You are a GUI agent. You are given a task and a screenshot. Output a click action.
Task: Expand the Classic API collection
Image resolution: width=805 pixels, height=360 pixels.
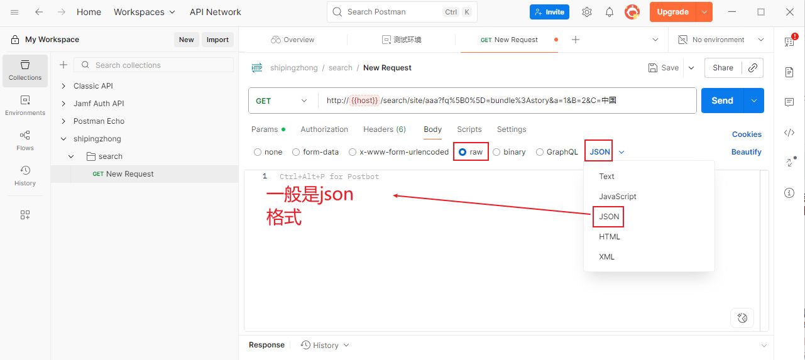click(93, 86)
